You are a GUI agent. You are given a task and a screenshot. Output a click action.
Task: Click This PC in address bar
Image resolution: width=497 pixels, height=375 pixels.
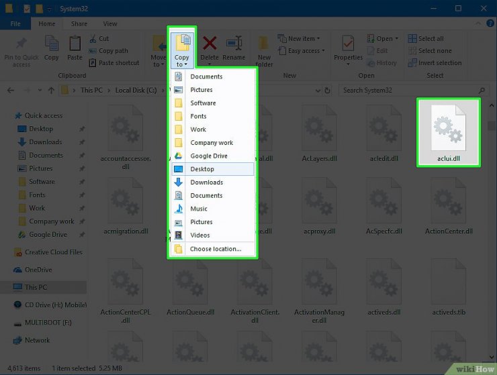tap(91, 91)
